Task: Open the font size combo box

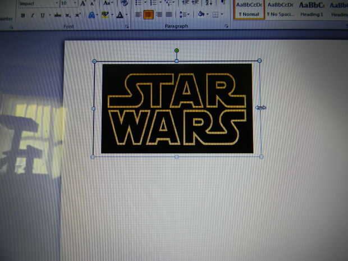Action: pyautogui.click(x=68, y=3)
